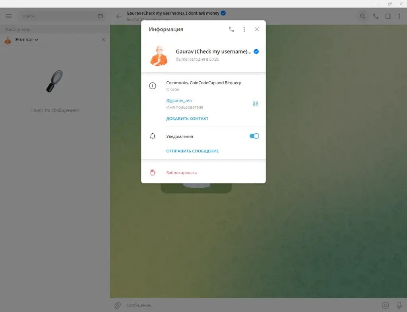Click the bell icon next to Уведомления
Image resolution: width=407 pixels, height=312 pixels.
[x=153, y=136]
